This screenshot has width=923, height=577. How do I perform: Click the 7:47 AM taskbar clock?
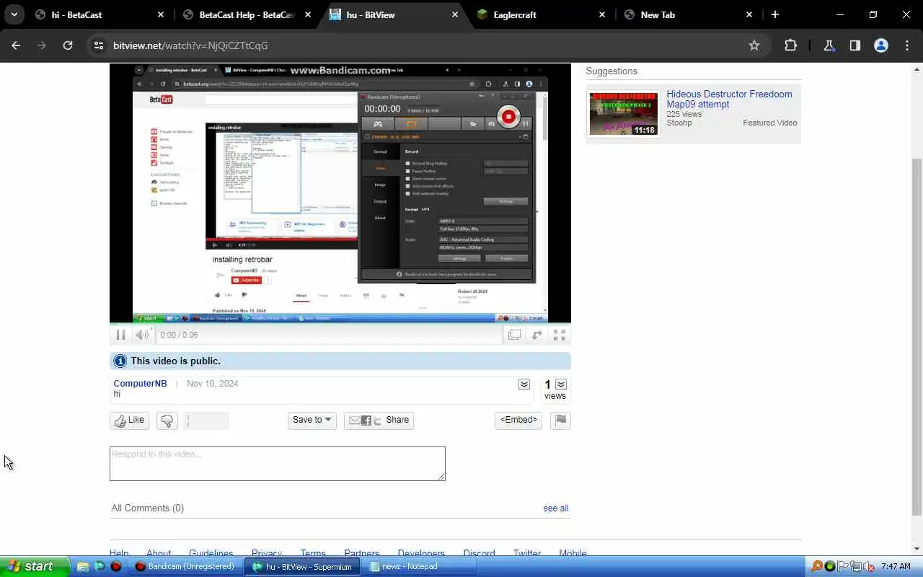(x=896, y=567)
